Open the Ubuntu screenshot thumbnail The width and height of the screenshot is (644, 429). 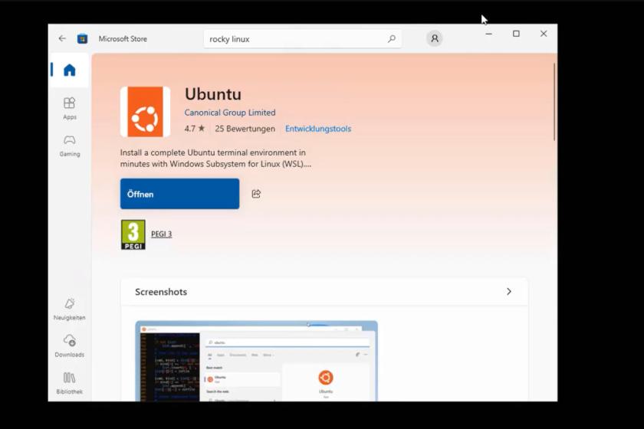(256, 362)
